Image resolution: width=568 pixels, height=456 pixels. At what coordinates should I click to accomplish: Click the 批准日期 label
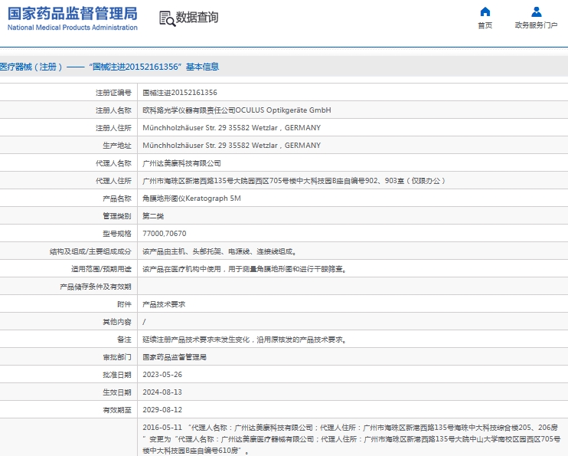tap(117, 375)
